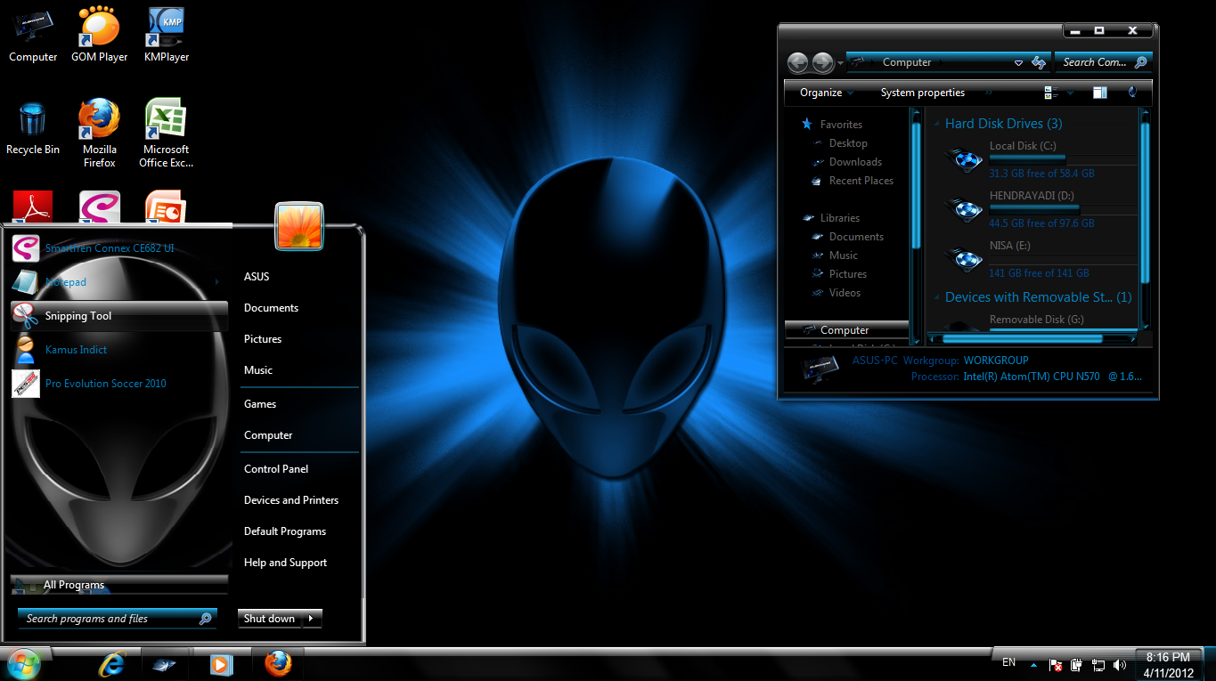Screen dimensions: 1216x681
Task: Open Windows Media Player from the taskbar
Action: pyautogui.click(x=221, y=664)
